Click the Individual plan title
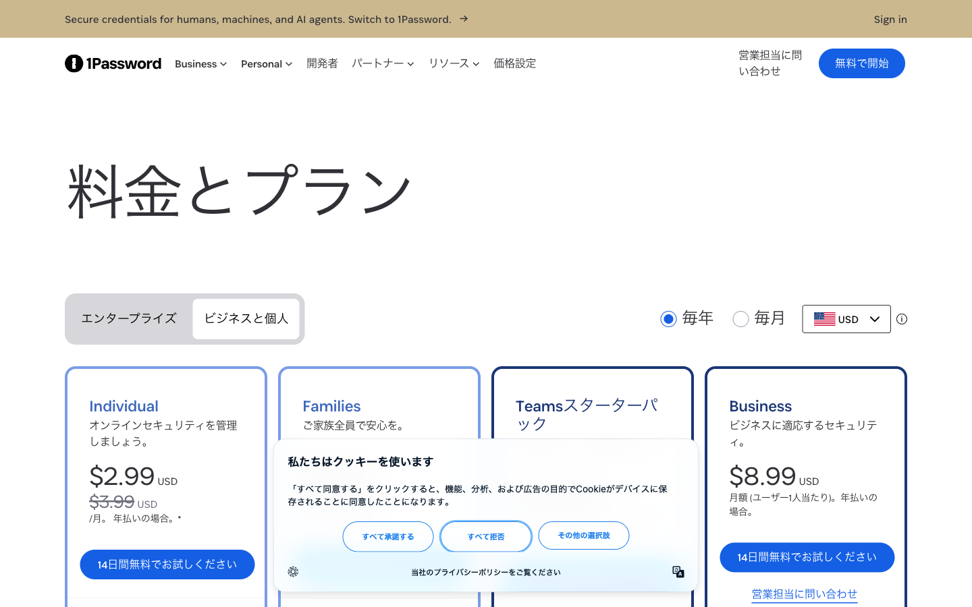This screenshot has width=972, height=607. pyautogui.click(x=124, y=406)
